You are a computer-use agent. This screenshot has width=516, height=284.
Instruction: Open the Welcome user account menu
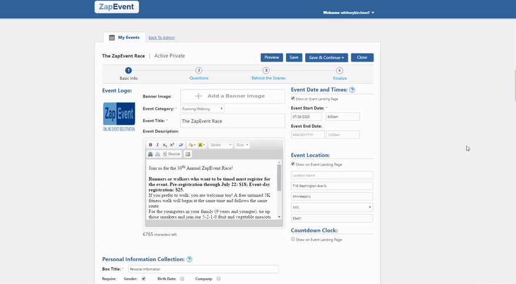[348, 13]
